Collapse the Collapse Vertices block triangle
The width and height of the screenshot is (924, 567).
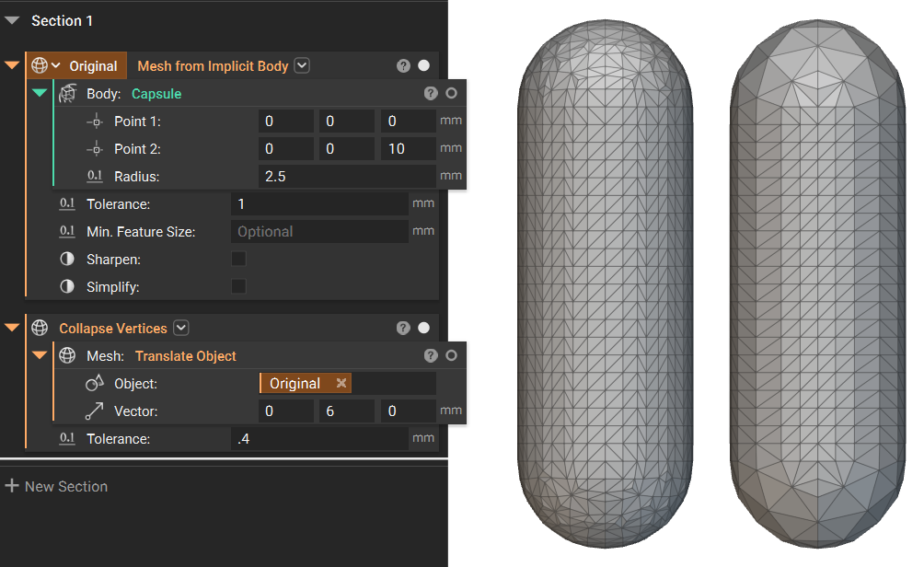(12, 328)
